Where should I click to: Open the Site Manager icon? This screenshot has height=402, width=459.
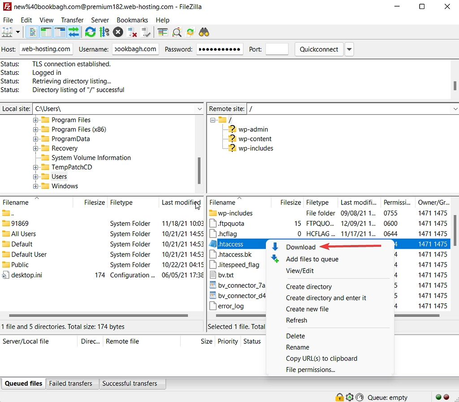[x=7, y=32]
